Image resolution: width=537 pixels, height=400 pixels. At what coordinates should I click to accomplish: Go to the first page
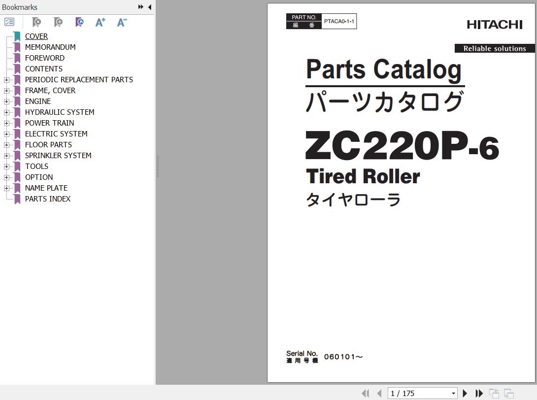pos(366,394)
